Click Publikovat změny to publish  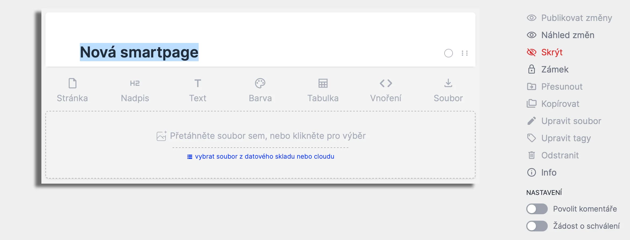[576, 18]
